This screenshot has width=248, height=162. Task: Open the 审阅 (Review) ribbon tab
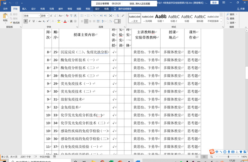coord(70,8)
